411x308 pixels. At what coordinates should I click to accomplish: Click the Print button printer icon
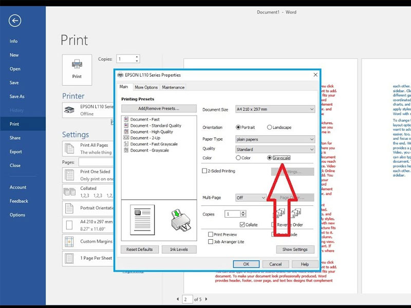(x=77, y=64)
